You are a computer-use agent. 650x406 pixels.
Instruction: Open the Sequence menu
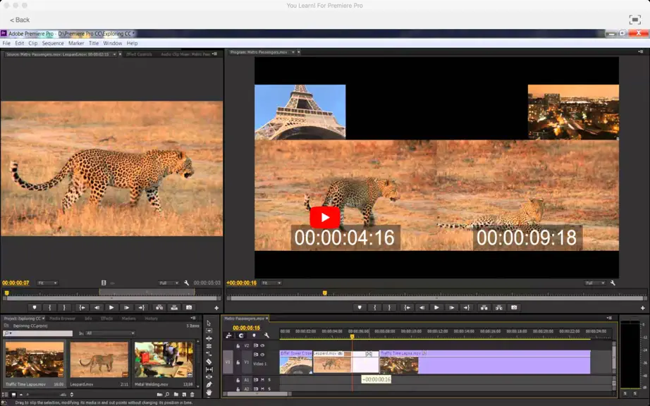53,43
